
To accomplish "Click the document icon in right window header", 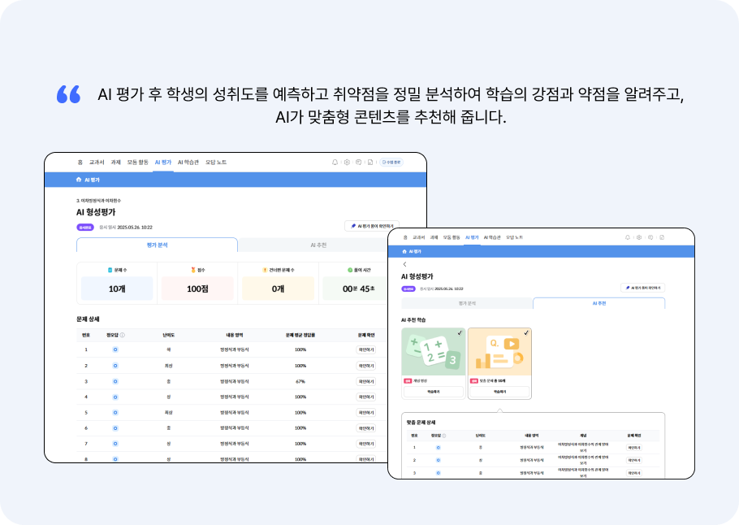I will [x=662, y=238].
